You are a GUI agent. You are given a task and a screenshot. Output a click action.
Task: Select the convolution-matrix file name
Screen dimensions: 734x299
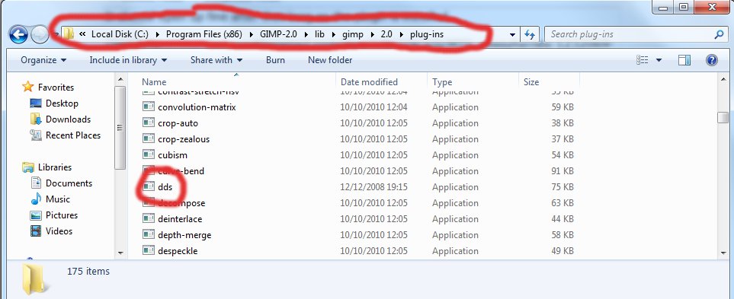(197, 107)
